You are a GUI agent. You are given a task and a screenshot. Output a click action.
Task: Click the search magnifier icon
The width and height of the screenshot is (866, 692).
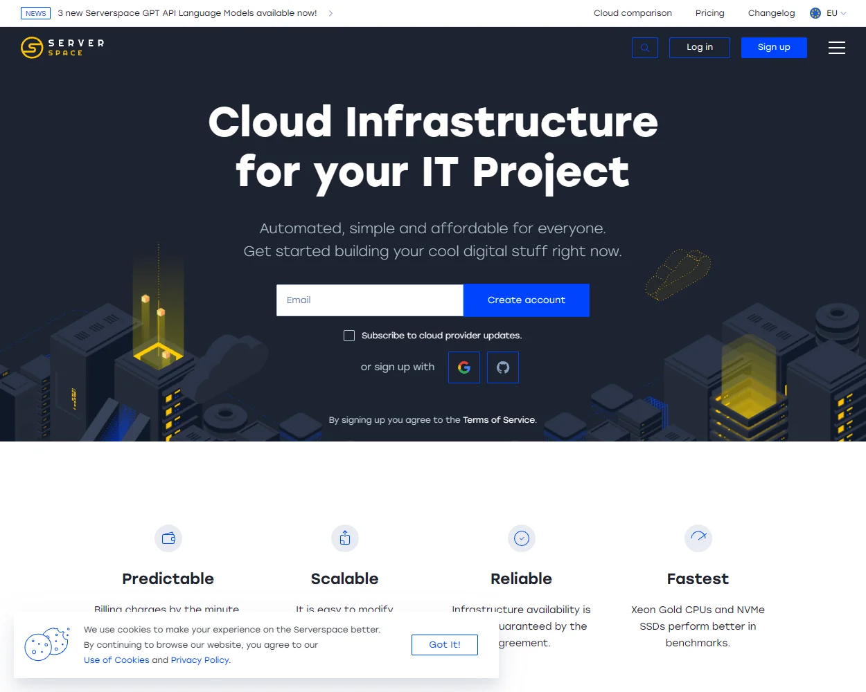[644, 48]
